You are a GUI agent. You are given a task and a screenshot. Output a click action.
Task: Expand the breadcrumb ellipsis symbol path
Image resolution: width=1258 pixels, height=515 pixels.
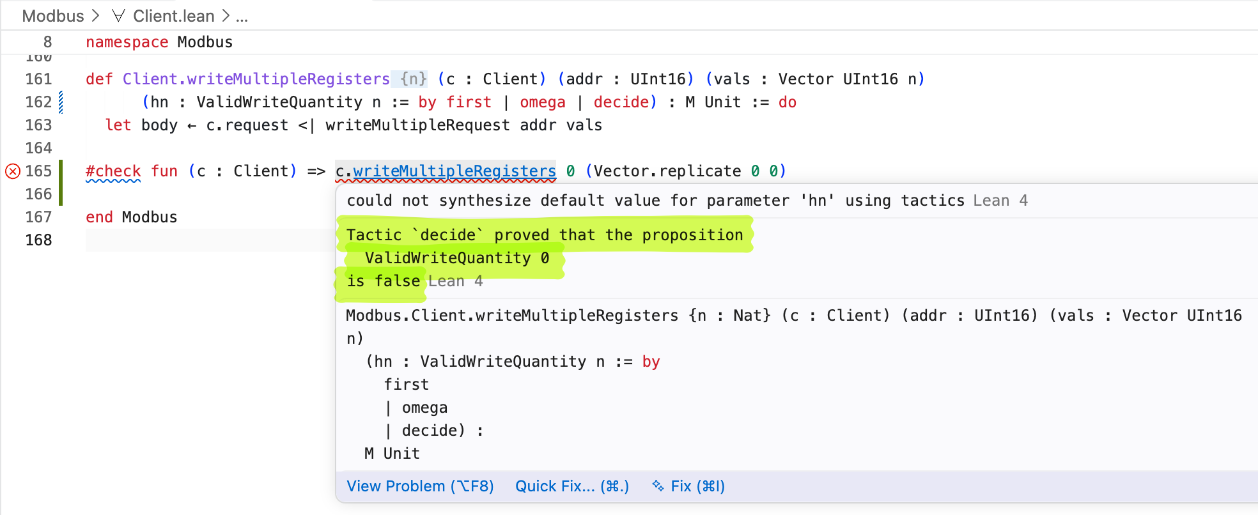(x=242, y=17)
